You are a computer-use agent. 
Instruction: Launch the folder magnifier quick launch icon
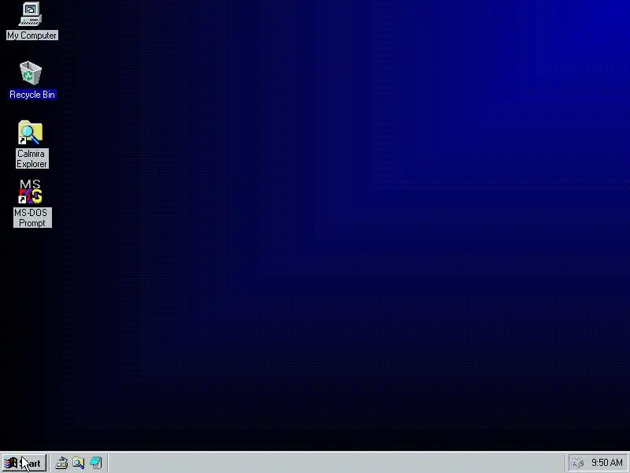point(78,463)
